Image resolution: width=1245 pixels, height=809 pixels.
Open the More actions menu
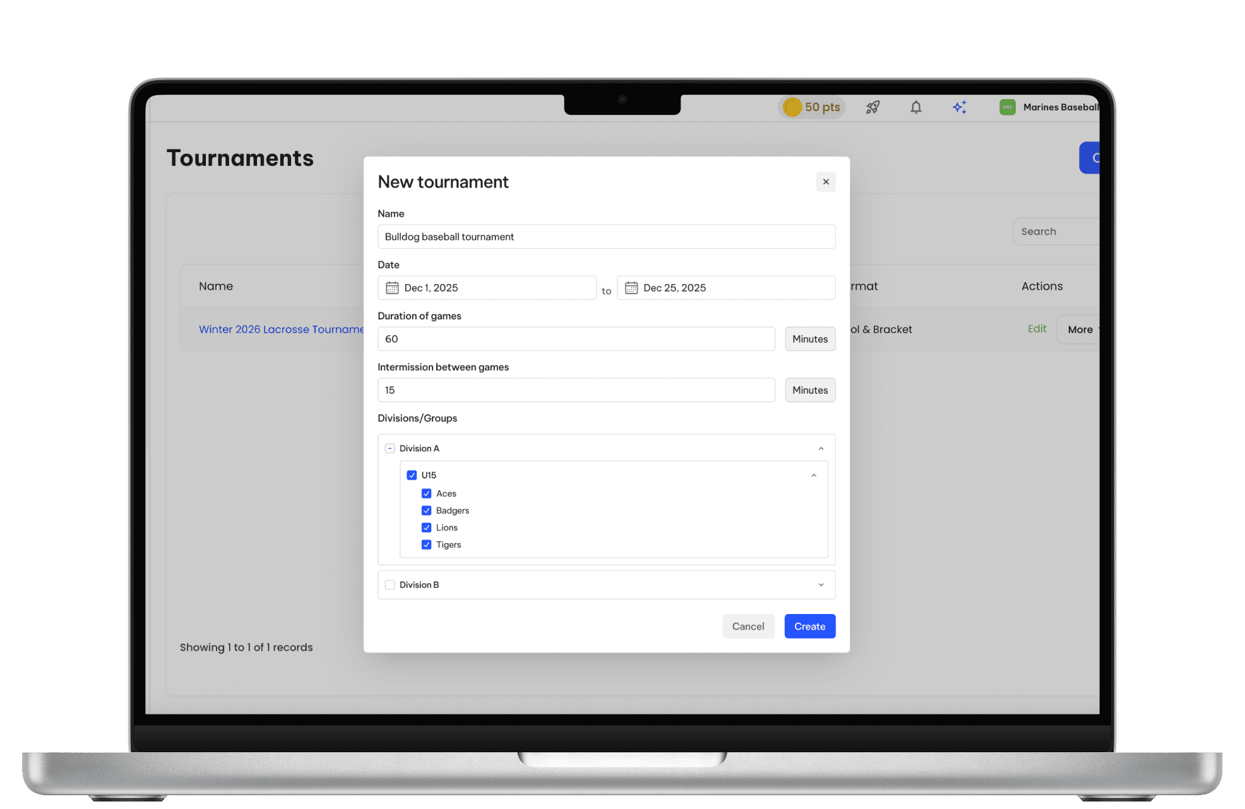point(1081,329)
